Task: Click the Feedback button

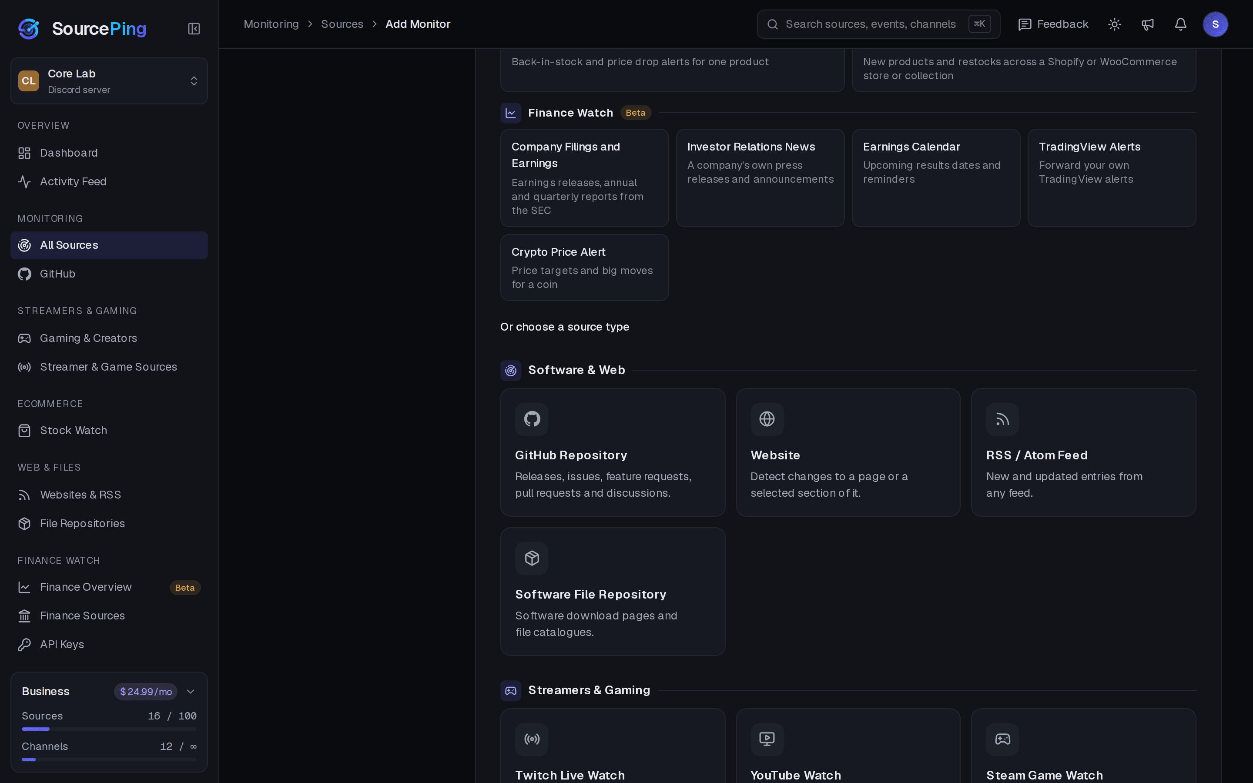Action: click(x=1053, y=24)
